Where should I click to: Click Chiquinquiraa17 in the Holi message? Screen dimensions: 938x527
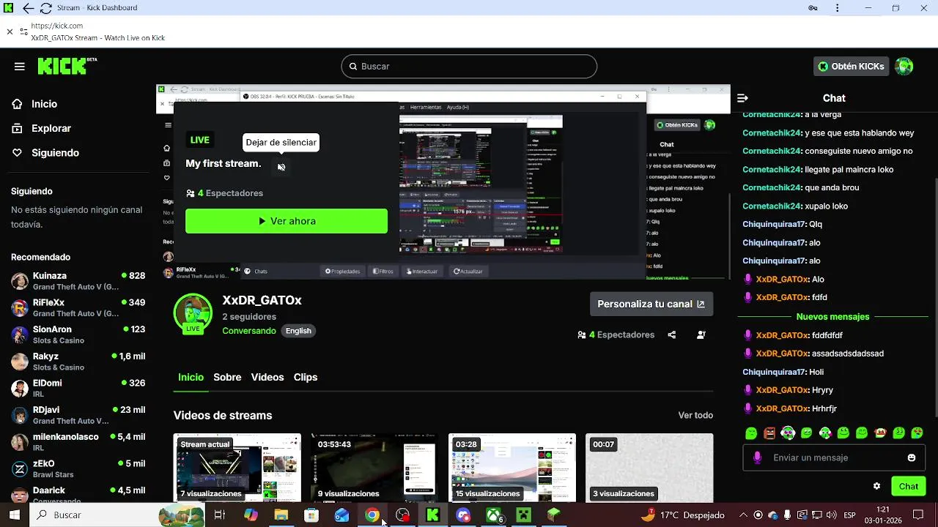click(x=774, y=372)
